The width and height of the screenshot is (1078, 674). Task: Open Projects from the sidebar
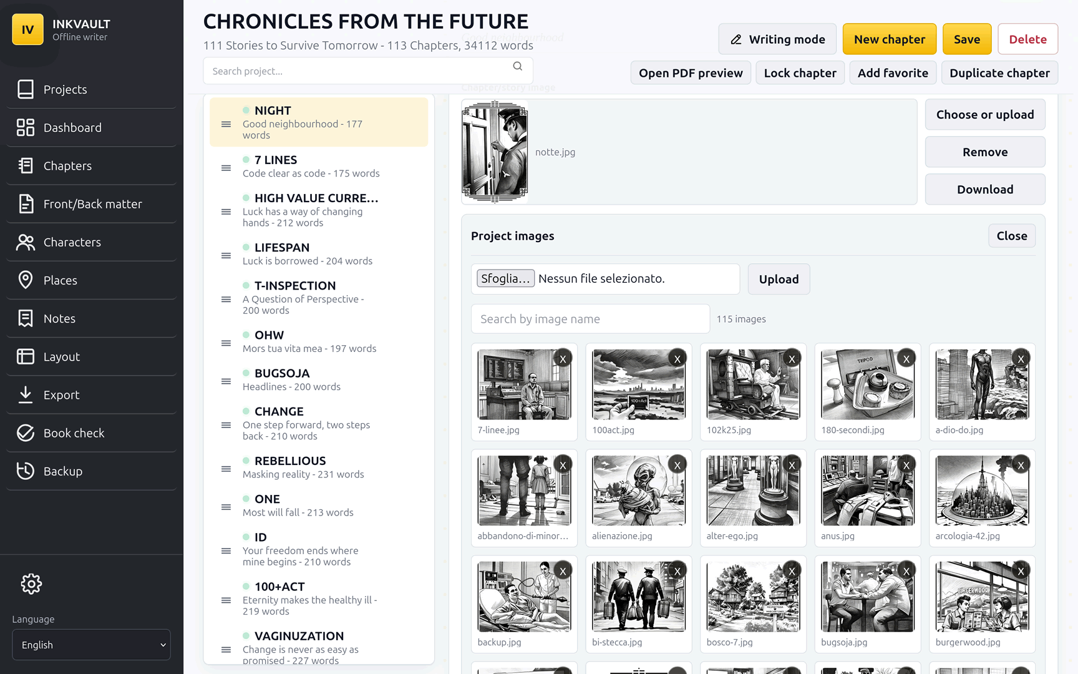[x=91, y=89]
